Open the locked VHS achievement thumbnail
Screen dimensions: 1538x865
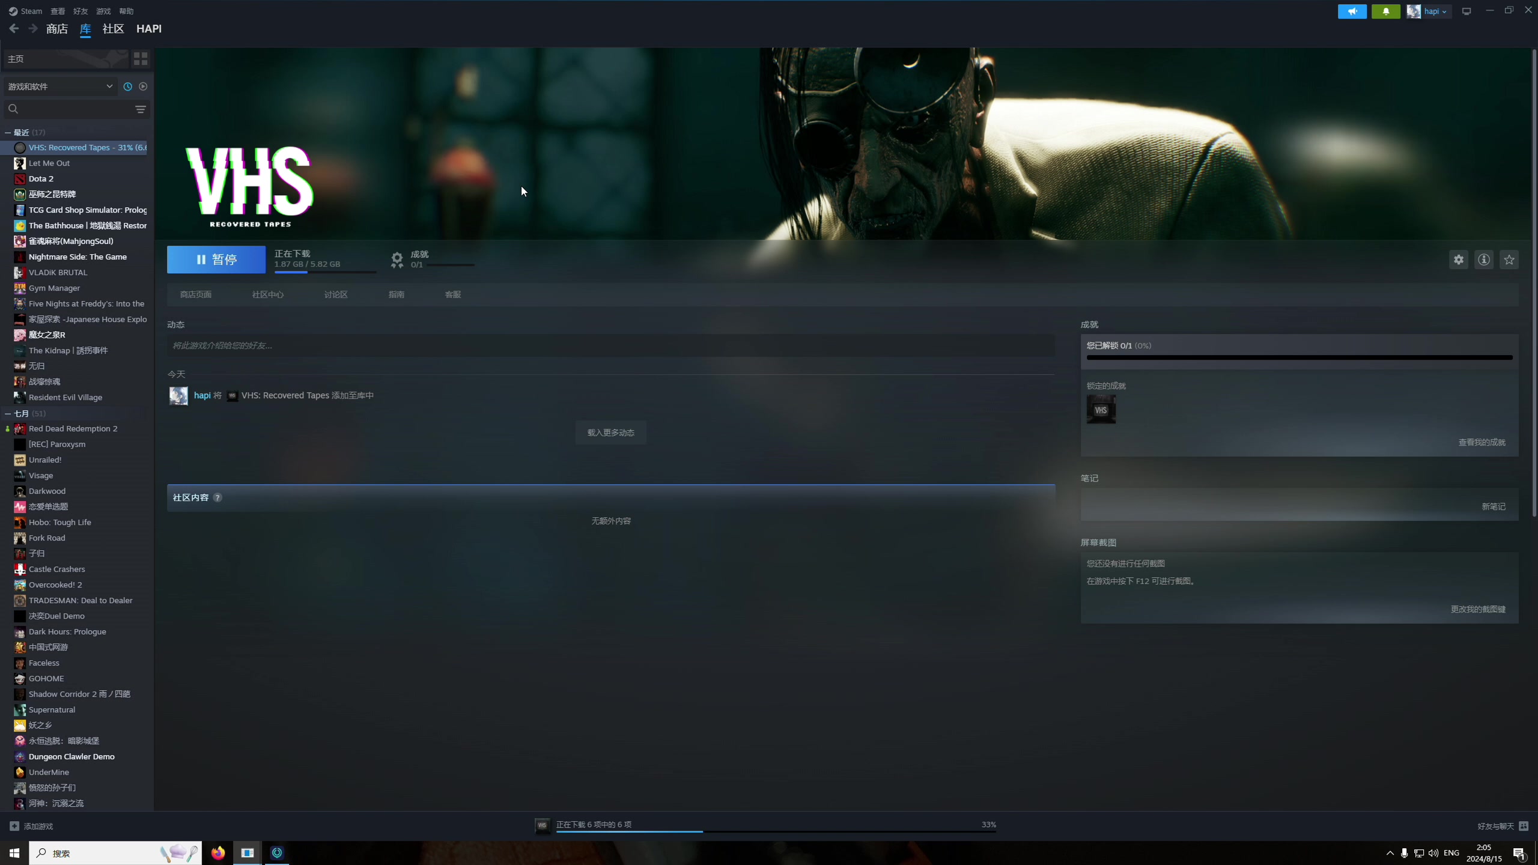pyautogui.click(x=1101, y=410)
